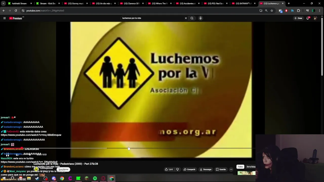Screen dimensions: 324x182
Task: Switch to Accidentes tab
Action: pos(188,4)
